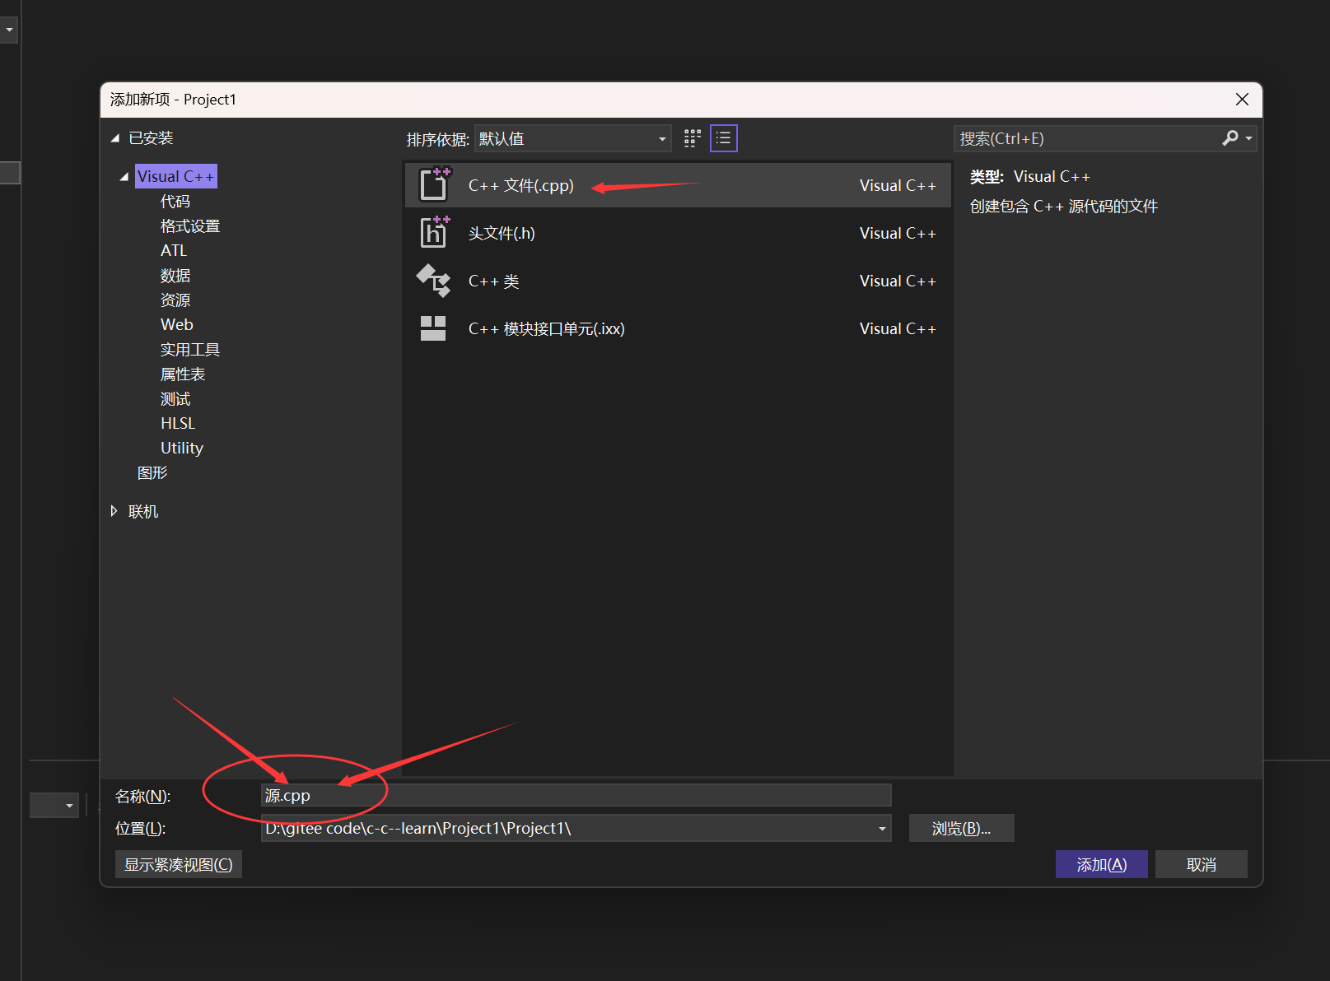Enable the list view layout
Screen dimensions: 1330x981
[x=723, y=137]
